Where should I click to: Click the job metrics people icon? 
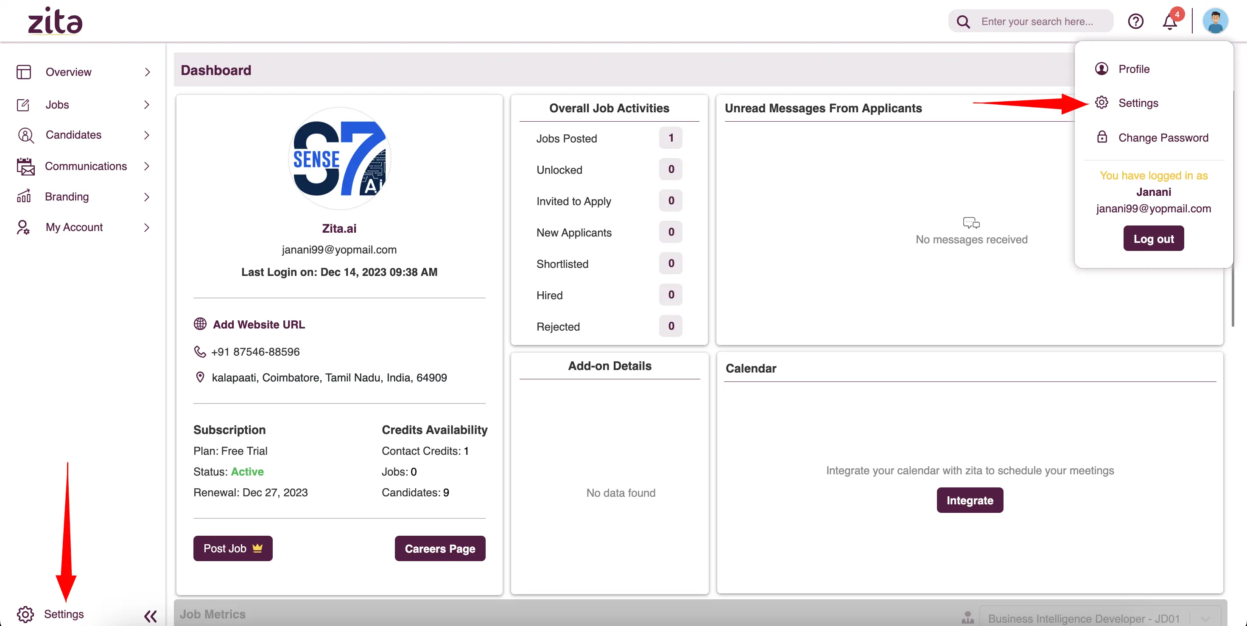pos(967,618)
